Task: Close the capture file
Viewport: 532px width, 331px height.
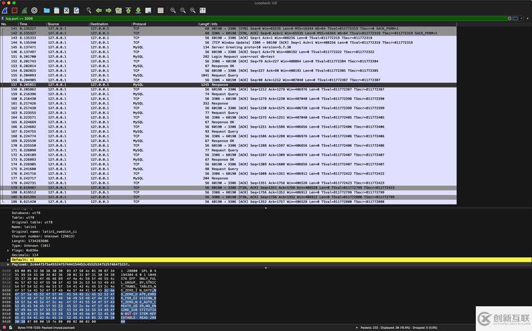Action: 66,11
